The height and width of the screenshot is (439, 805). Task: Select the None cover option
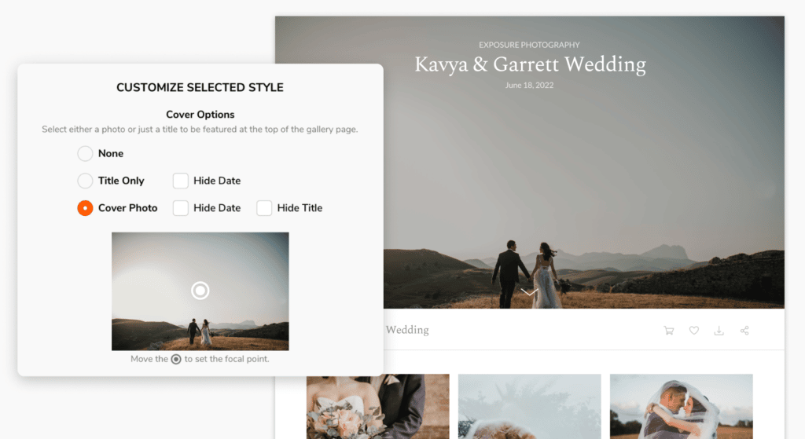click(x=85, y=154)
